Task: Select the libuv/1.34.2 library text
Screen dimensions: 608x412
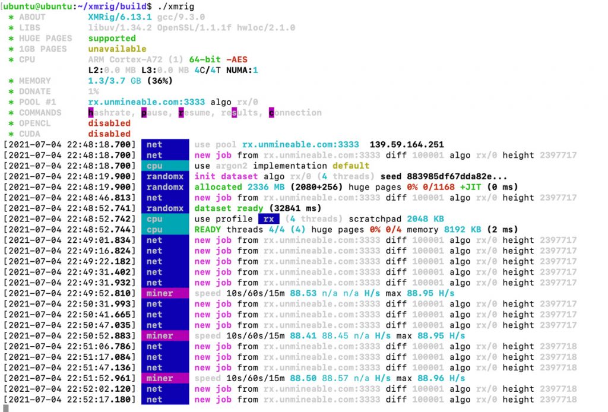Action: coord(120,27)
